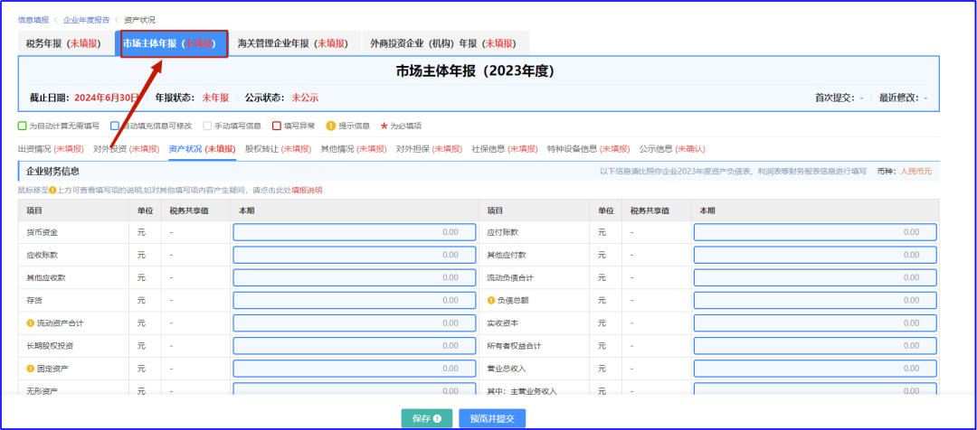Click the info icon beside 固定资产
Image resolution: width=977 pixels, height=430 pixels.
pos(30,369)
